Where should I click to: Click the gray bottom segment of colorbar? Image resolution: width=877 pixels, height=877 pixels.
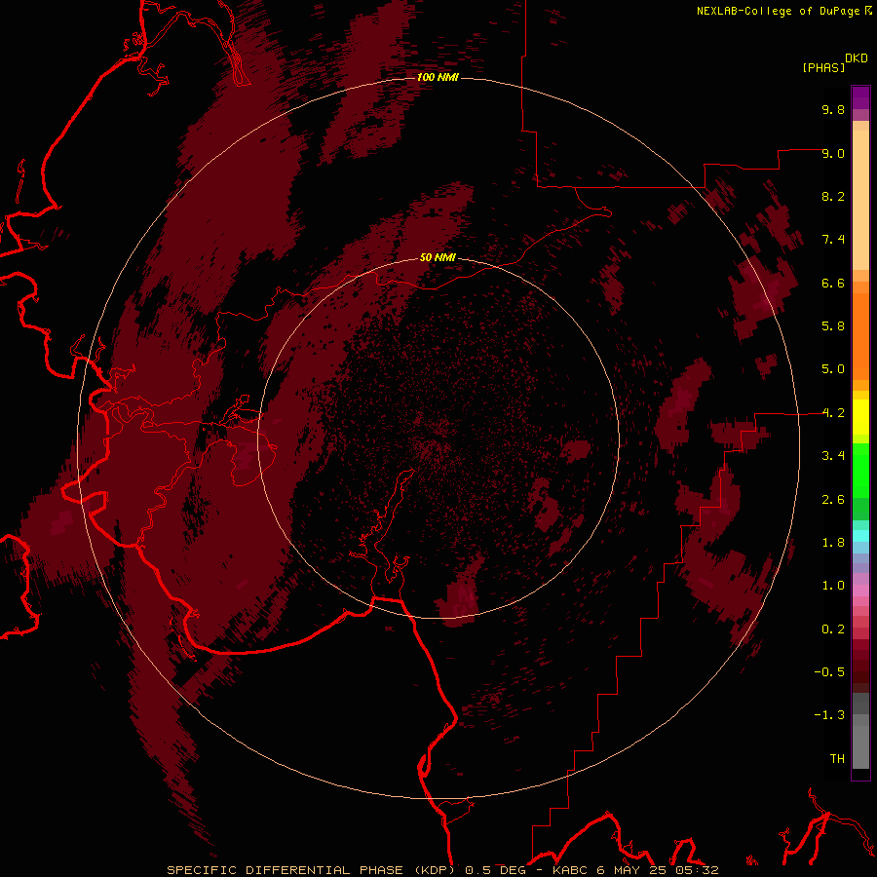pos(860,742)
